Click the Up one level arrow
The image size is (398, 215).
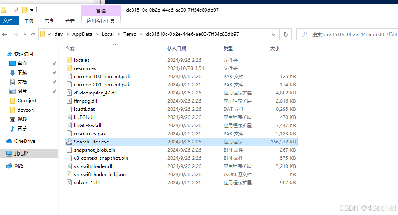33,35
